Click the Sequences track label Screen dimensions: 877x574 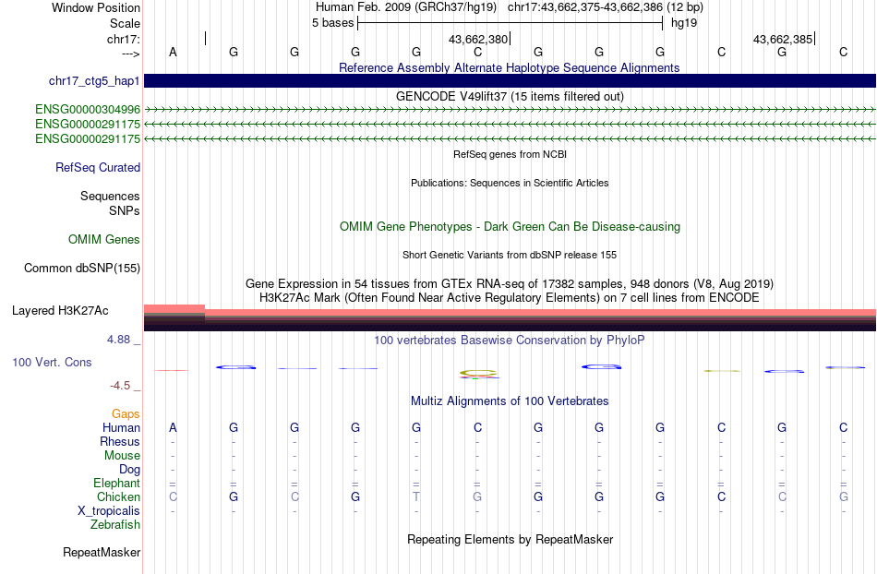pyautogui.click(x=110, y=197)
